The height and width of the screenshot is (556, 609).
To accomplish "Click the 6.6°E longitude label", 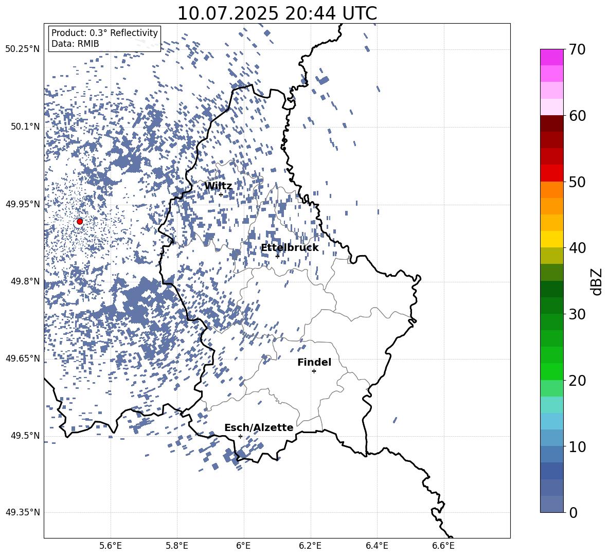I will click(x=443, y=546).
